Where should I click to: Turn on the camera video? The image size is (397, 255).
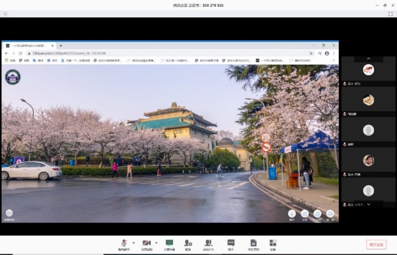click(x=146, y=243)
